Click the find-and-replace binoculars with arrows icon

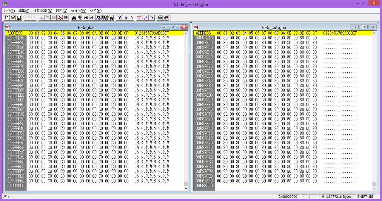point(80,18)
